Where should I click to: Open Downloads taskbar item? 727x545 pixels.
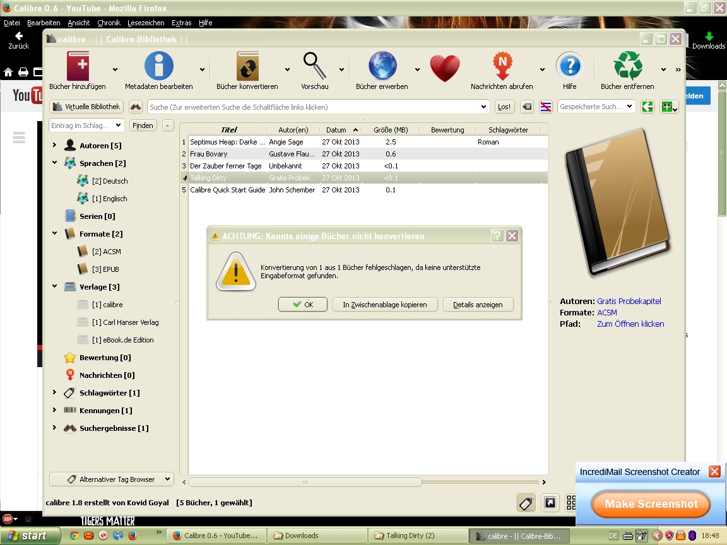pyautogui.click(x=317, y=536)
